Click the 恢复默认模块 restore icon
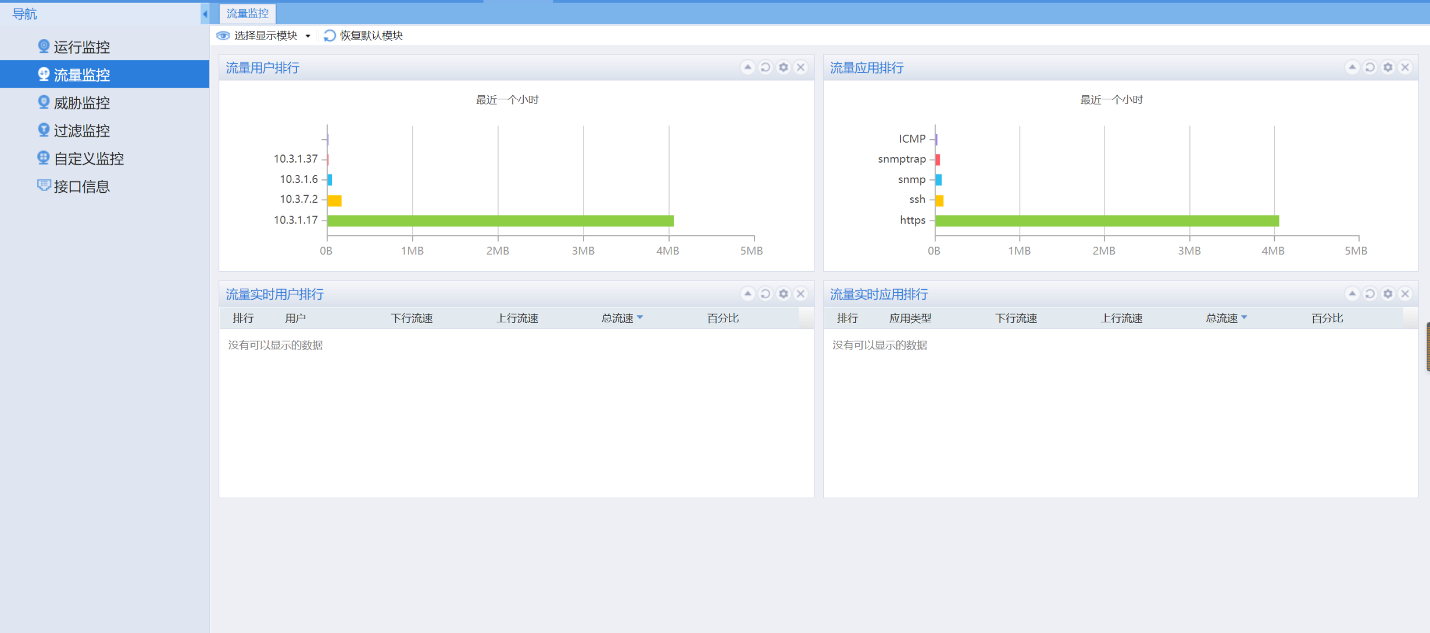The image size is (1430, 633). click(330, 35)
